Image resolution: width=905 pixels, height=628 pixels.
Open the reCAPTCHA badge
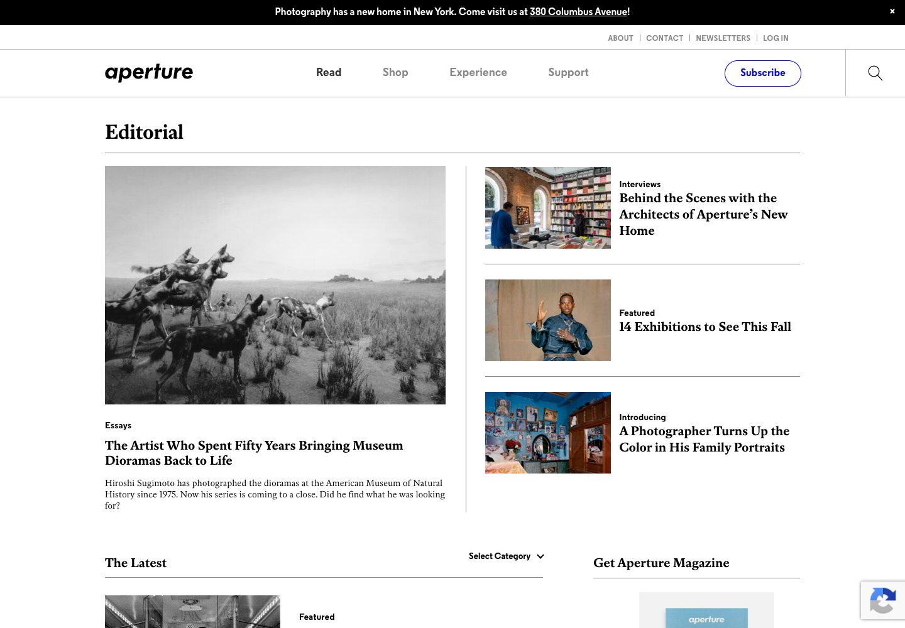point(882,600)
